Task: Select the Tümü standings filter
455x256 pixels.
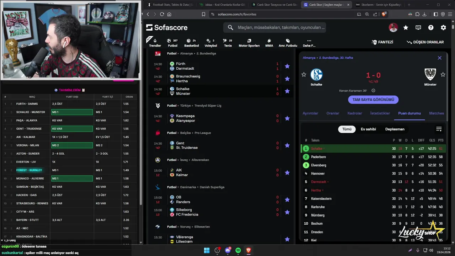Action: click(347, 129)
